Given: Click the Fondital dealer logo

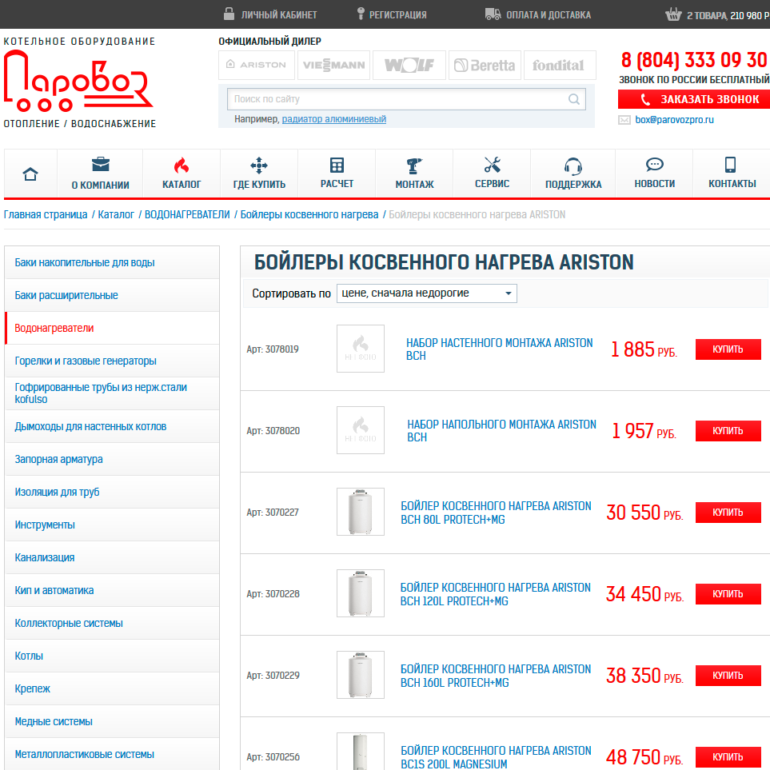Looking at the screenshot, I should click(560, 65).
